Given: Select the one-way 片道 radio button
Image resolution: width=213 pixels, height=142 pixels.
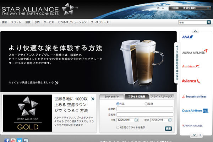Looking at the screenshot, I should [118, 104].
